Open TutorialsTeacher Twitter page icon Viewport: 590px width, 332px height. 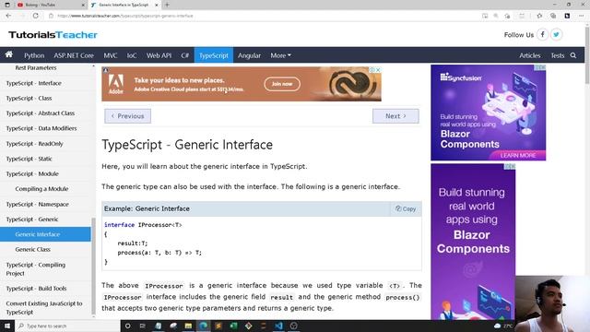pyautogui.click(x=556, y=35)
